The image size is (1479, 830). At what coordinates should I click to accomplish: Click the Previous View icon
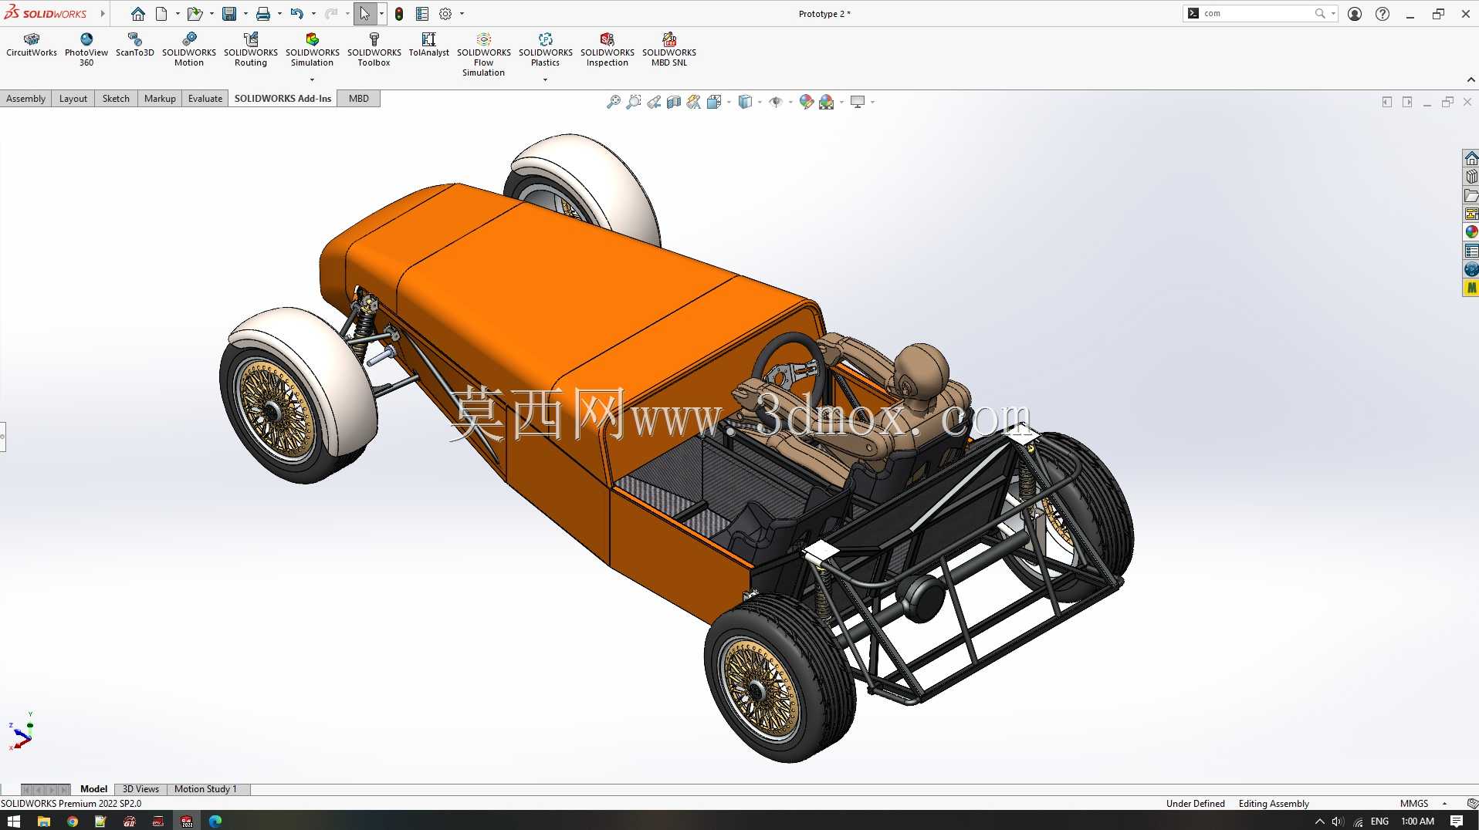tap(654, 102)
